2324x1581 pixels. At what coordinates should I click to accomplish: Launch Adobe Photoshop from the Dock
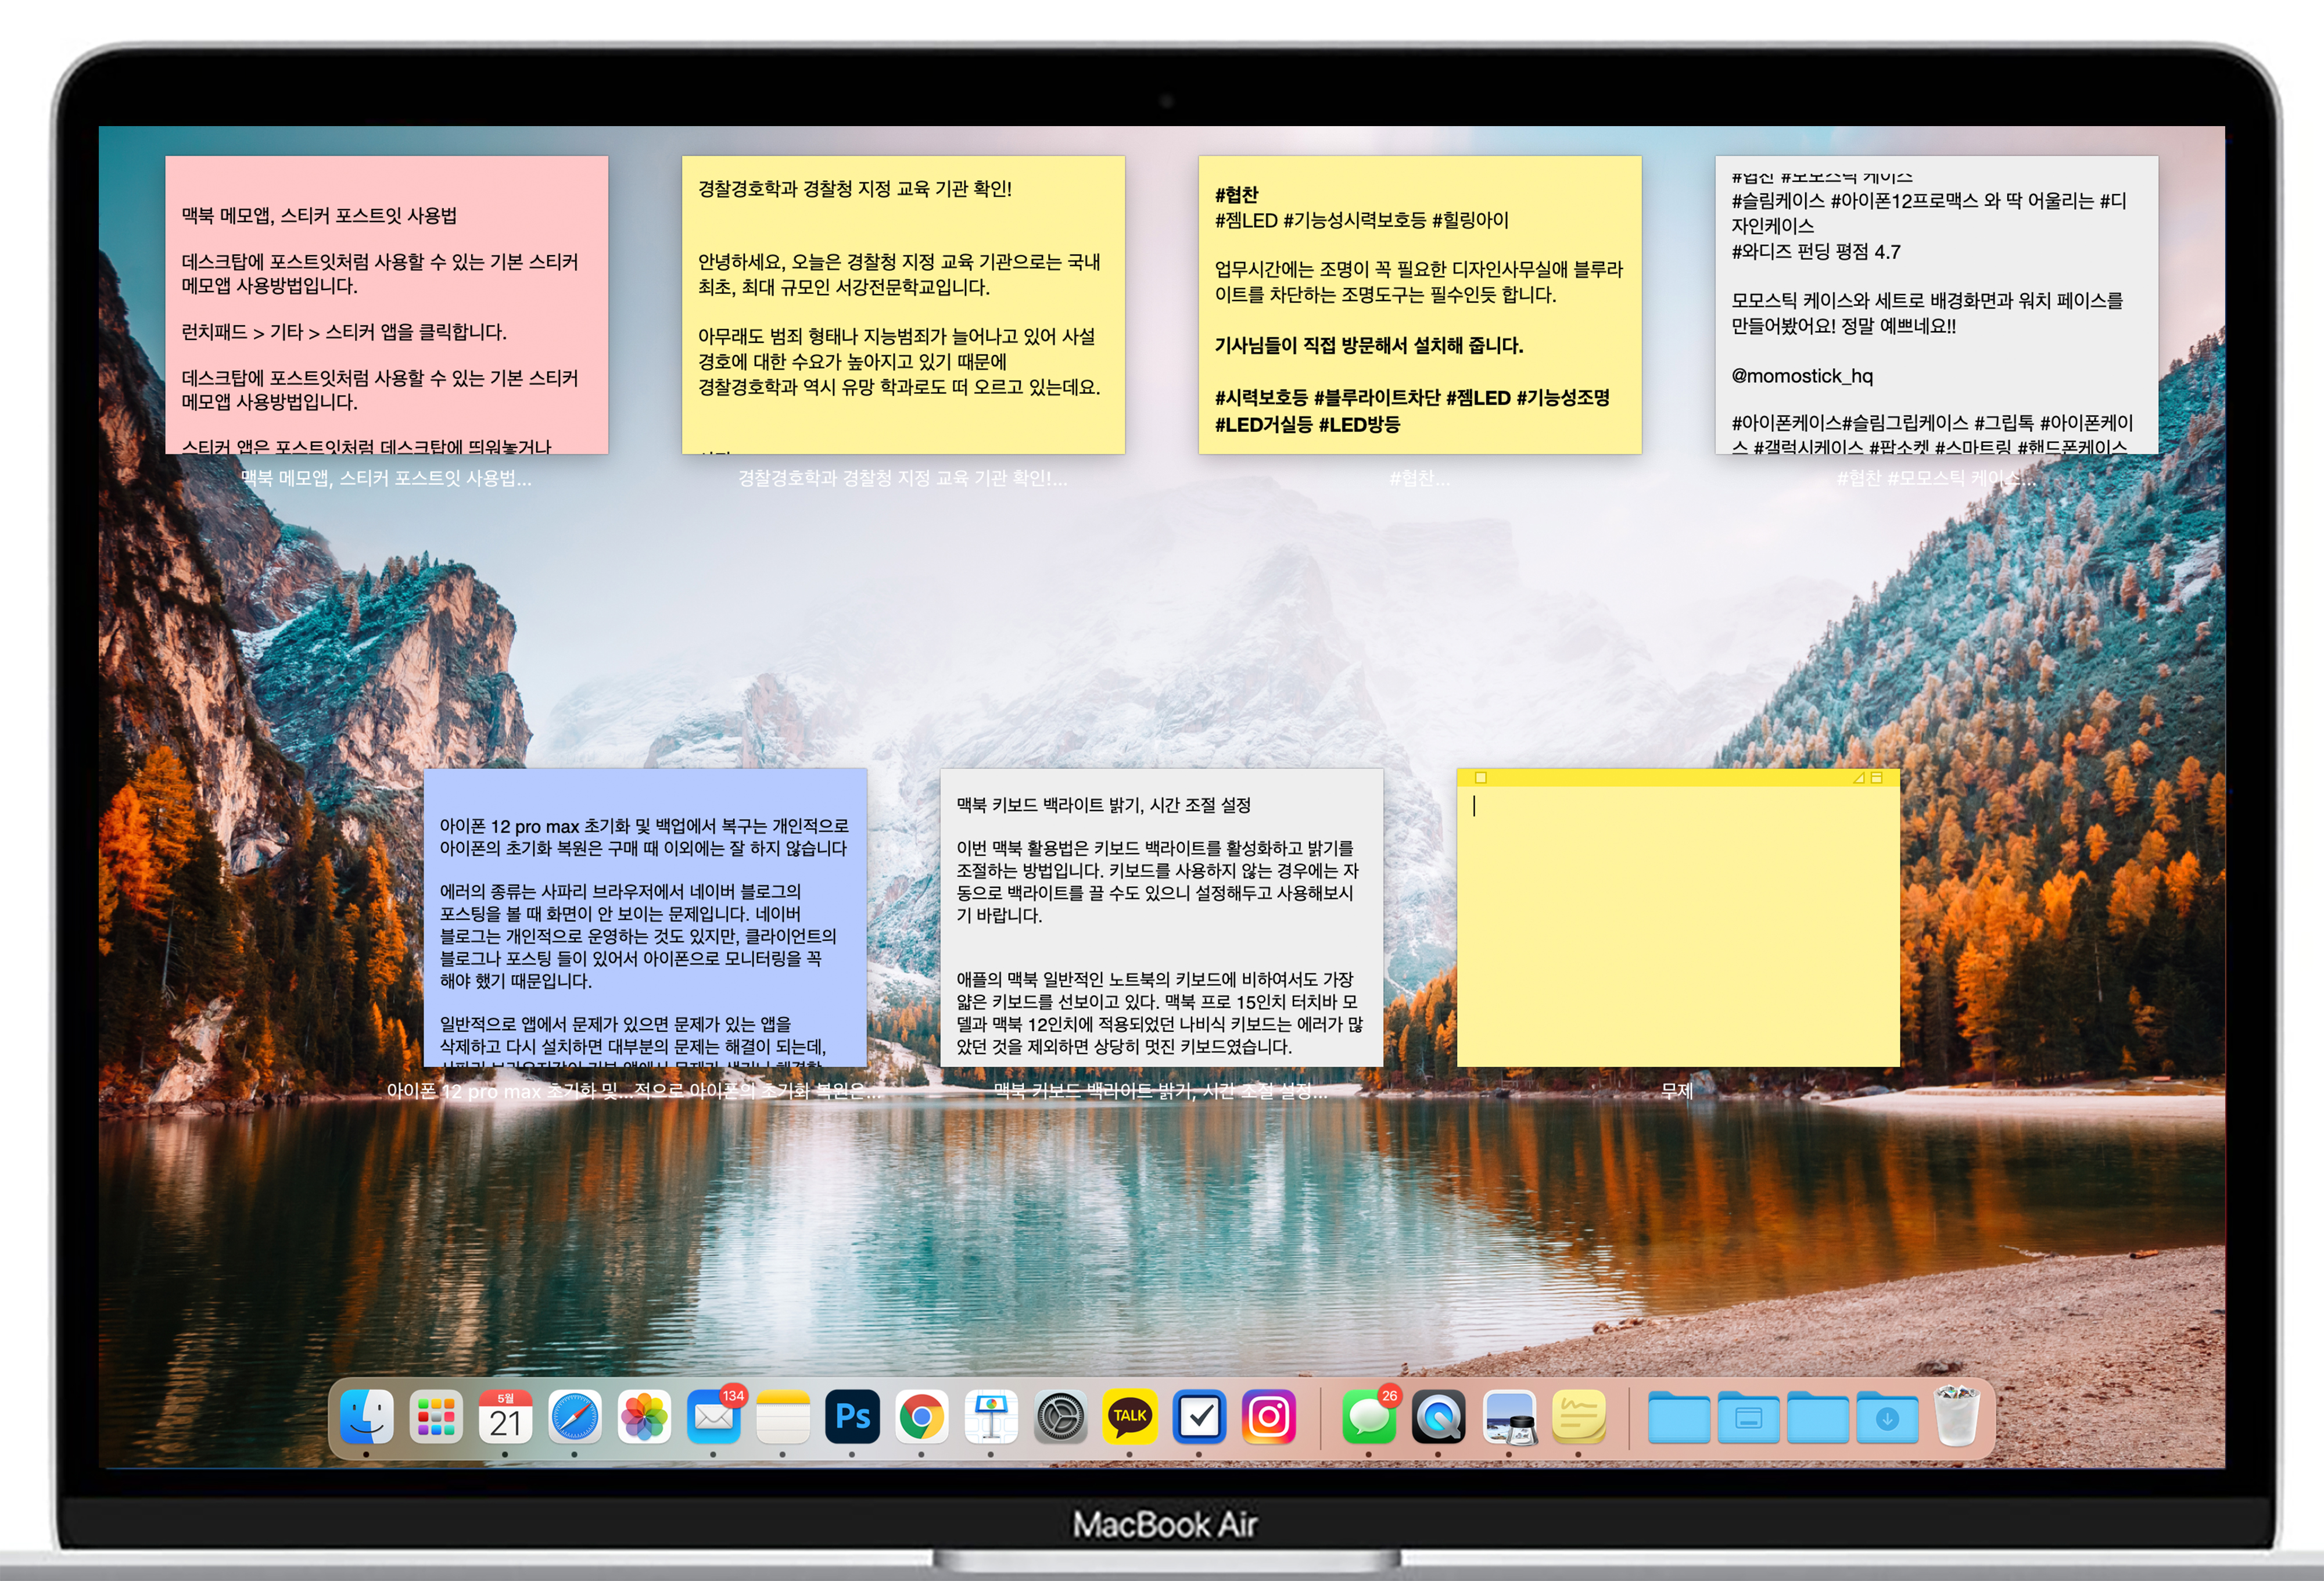coord(852,1416)
